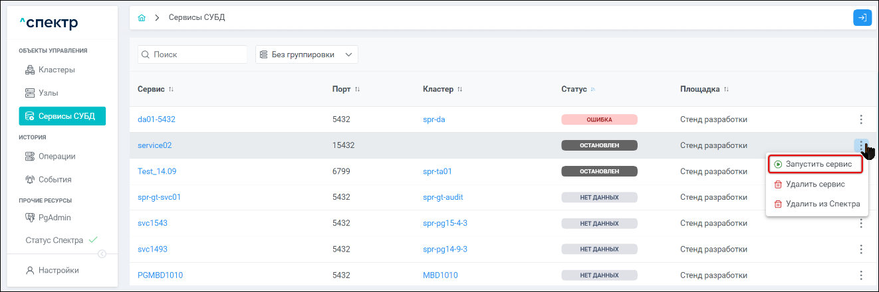Open kebab menu for PGMBD1010 row
This screenshot has height=292, width=879.
(x=861, y=275)
